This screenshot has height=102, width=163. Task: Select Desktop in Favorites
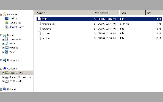click(x=13, y=19)
